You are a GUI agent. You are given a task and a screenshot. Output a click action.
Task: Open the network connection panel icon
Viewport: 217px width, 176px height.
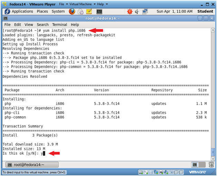click(x=145, y=11)
